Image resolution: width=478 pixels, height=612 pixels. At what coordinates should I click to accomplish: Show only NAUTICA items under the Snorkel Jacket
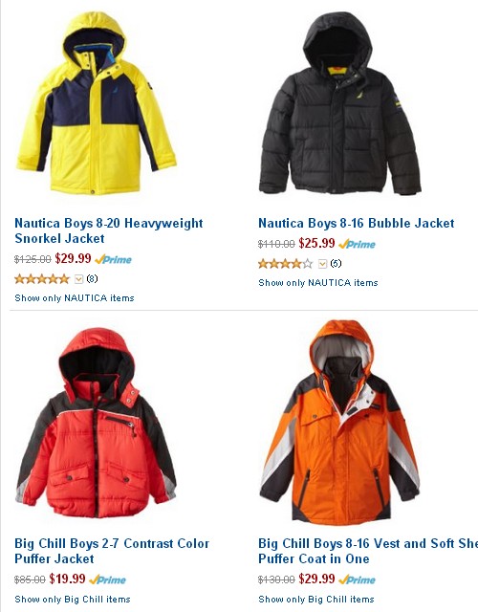(75, 298)
